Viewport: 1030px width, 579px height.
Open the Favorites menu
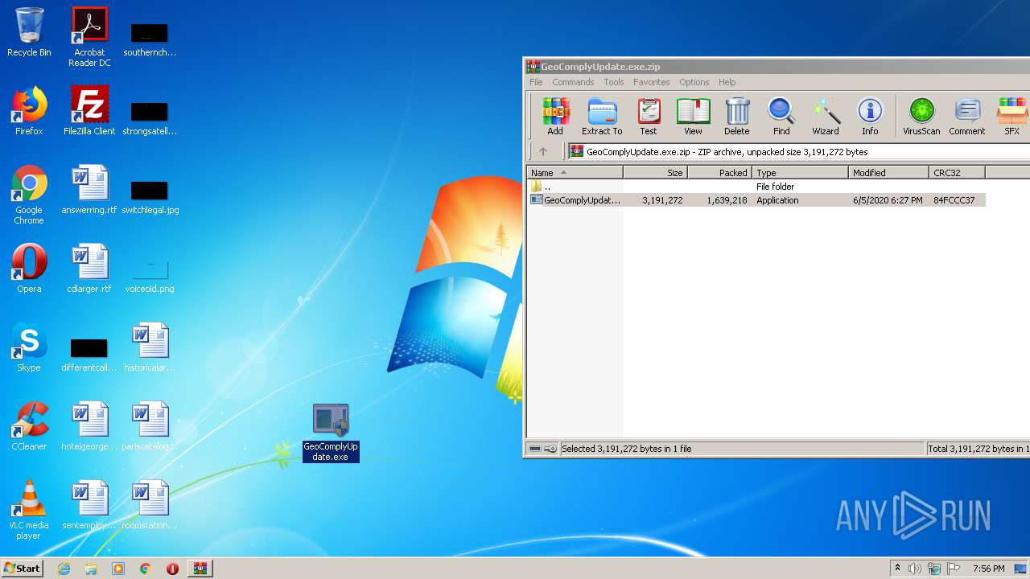[652, 82]
